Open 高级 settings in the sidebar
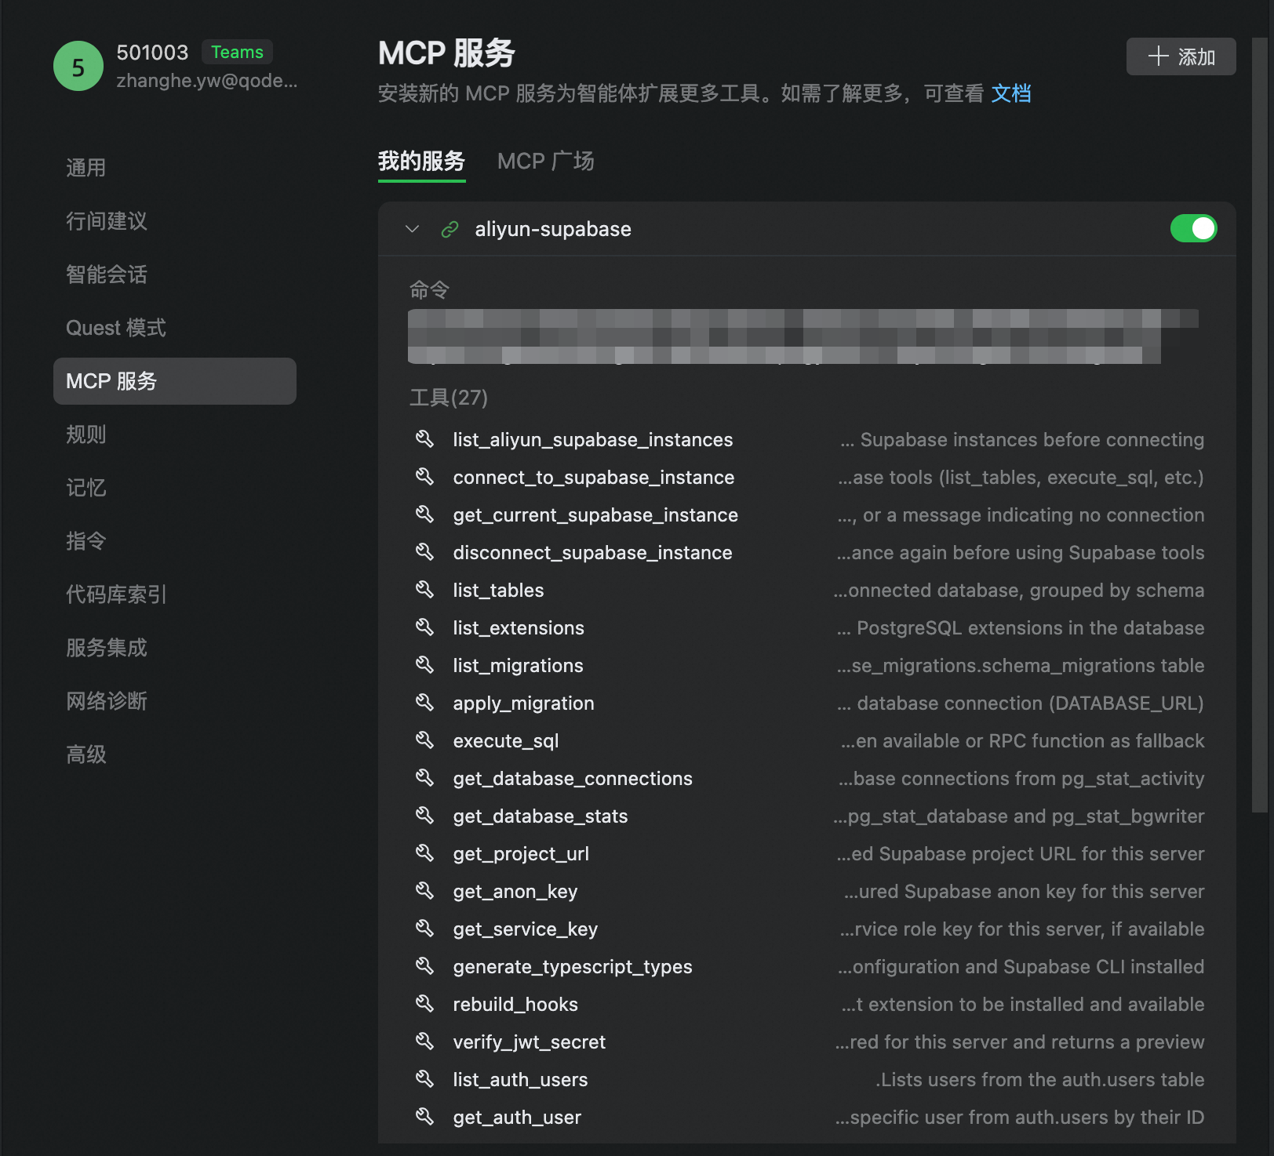 (175, 754)
